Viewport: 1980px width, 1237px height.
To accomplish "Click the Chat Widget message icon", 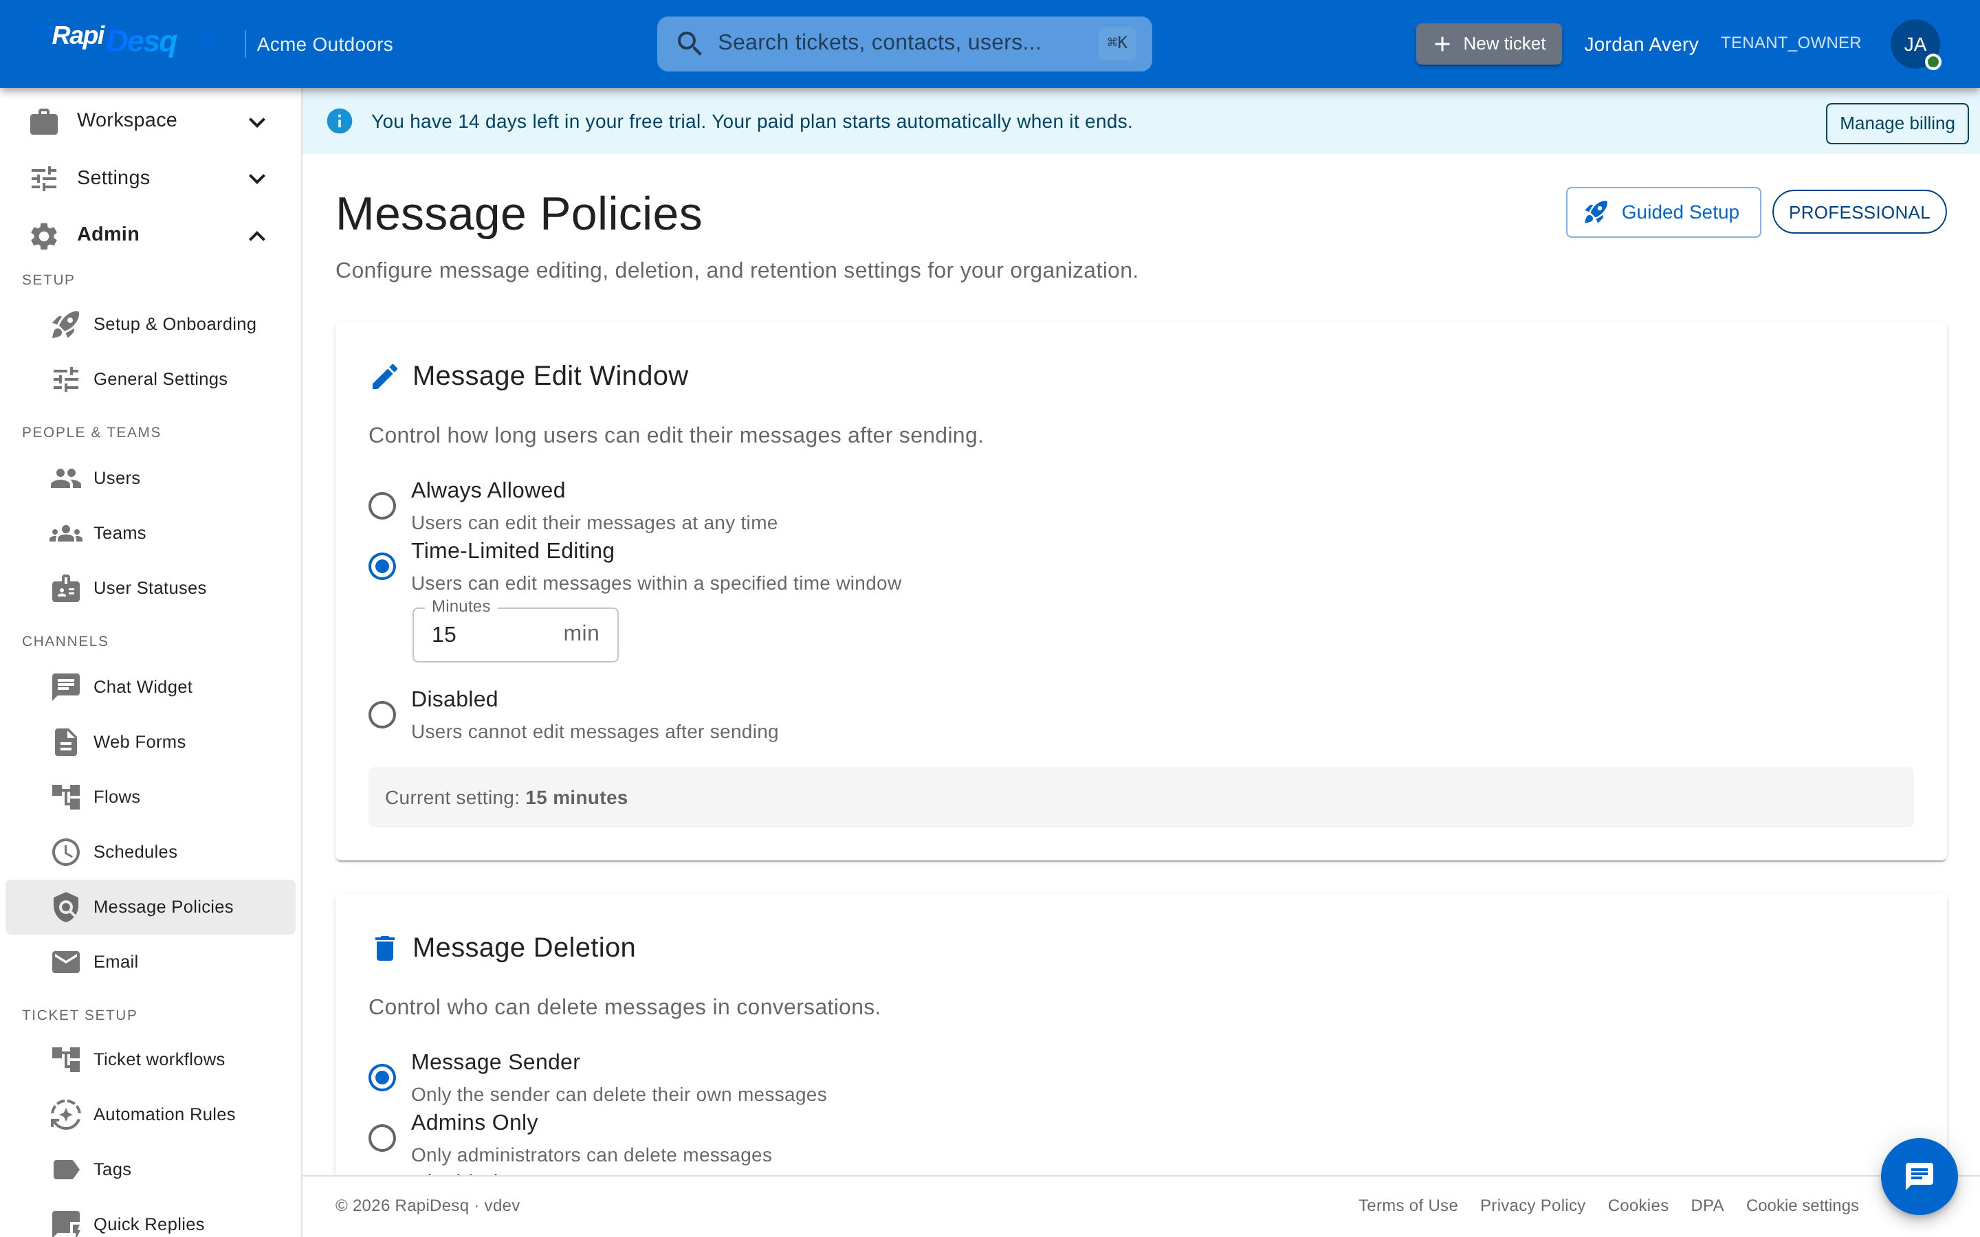I will tap(65, 687).
